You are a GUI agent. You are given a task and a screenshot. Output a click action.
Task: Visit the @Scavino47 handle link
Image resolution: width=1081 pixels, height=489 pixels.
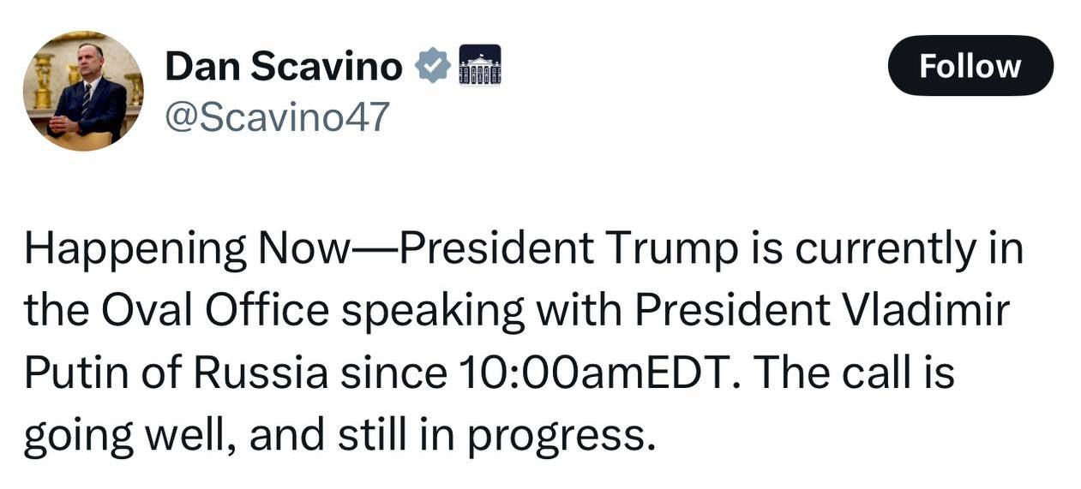(277, 116)
